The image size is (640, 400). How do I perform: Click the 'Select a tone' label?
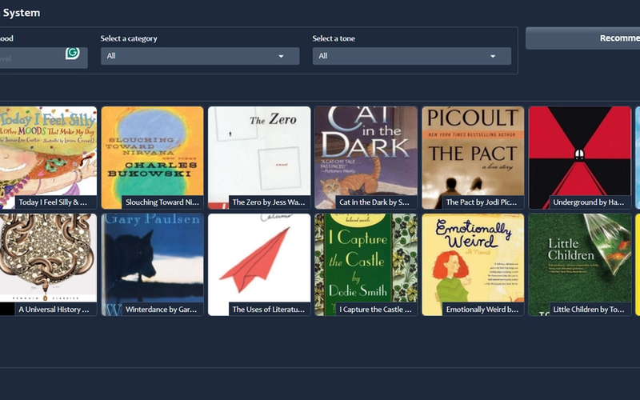coord(334,38)
